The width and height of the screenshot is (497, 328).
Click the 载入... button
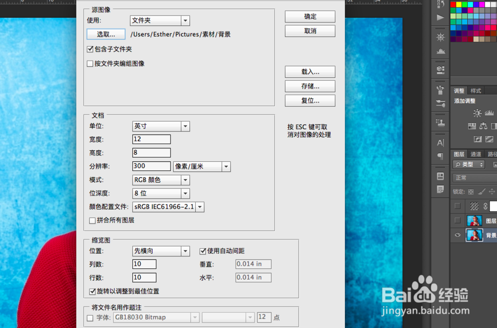[310, 72]
